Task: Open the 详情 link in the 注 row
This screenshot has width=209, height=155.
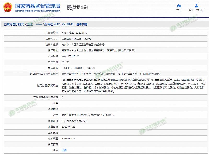Action: [x=64, y=150]
